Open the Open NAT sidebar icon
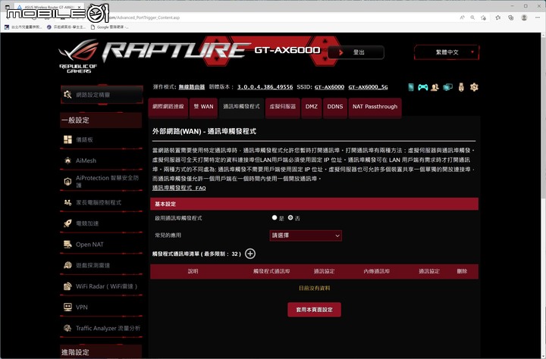Viewport: 546px width, 359px height. point(67,244)
